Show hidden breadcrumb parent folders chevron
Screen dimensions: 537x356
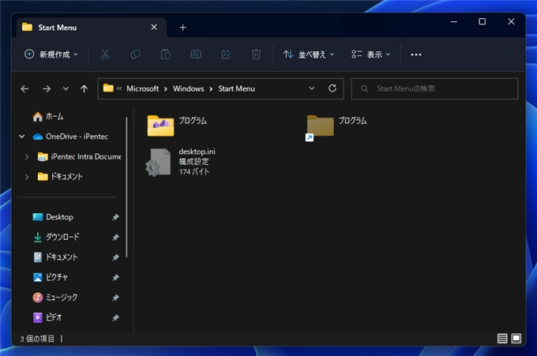[119, 88]
